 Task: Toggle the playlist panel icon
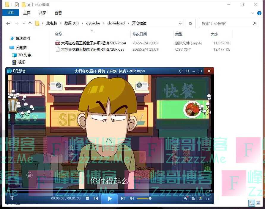click(x=208, y=198)
